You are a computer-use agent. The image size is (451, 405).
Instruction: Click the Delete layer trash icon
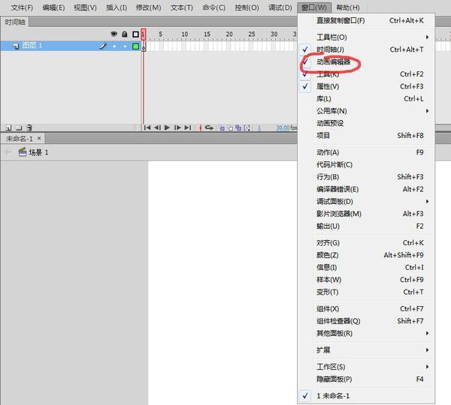(29, 127)
